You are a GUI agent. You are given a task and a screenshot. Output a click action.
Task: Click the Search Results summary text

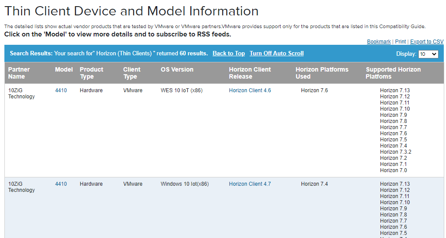(109, 54)
